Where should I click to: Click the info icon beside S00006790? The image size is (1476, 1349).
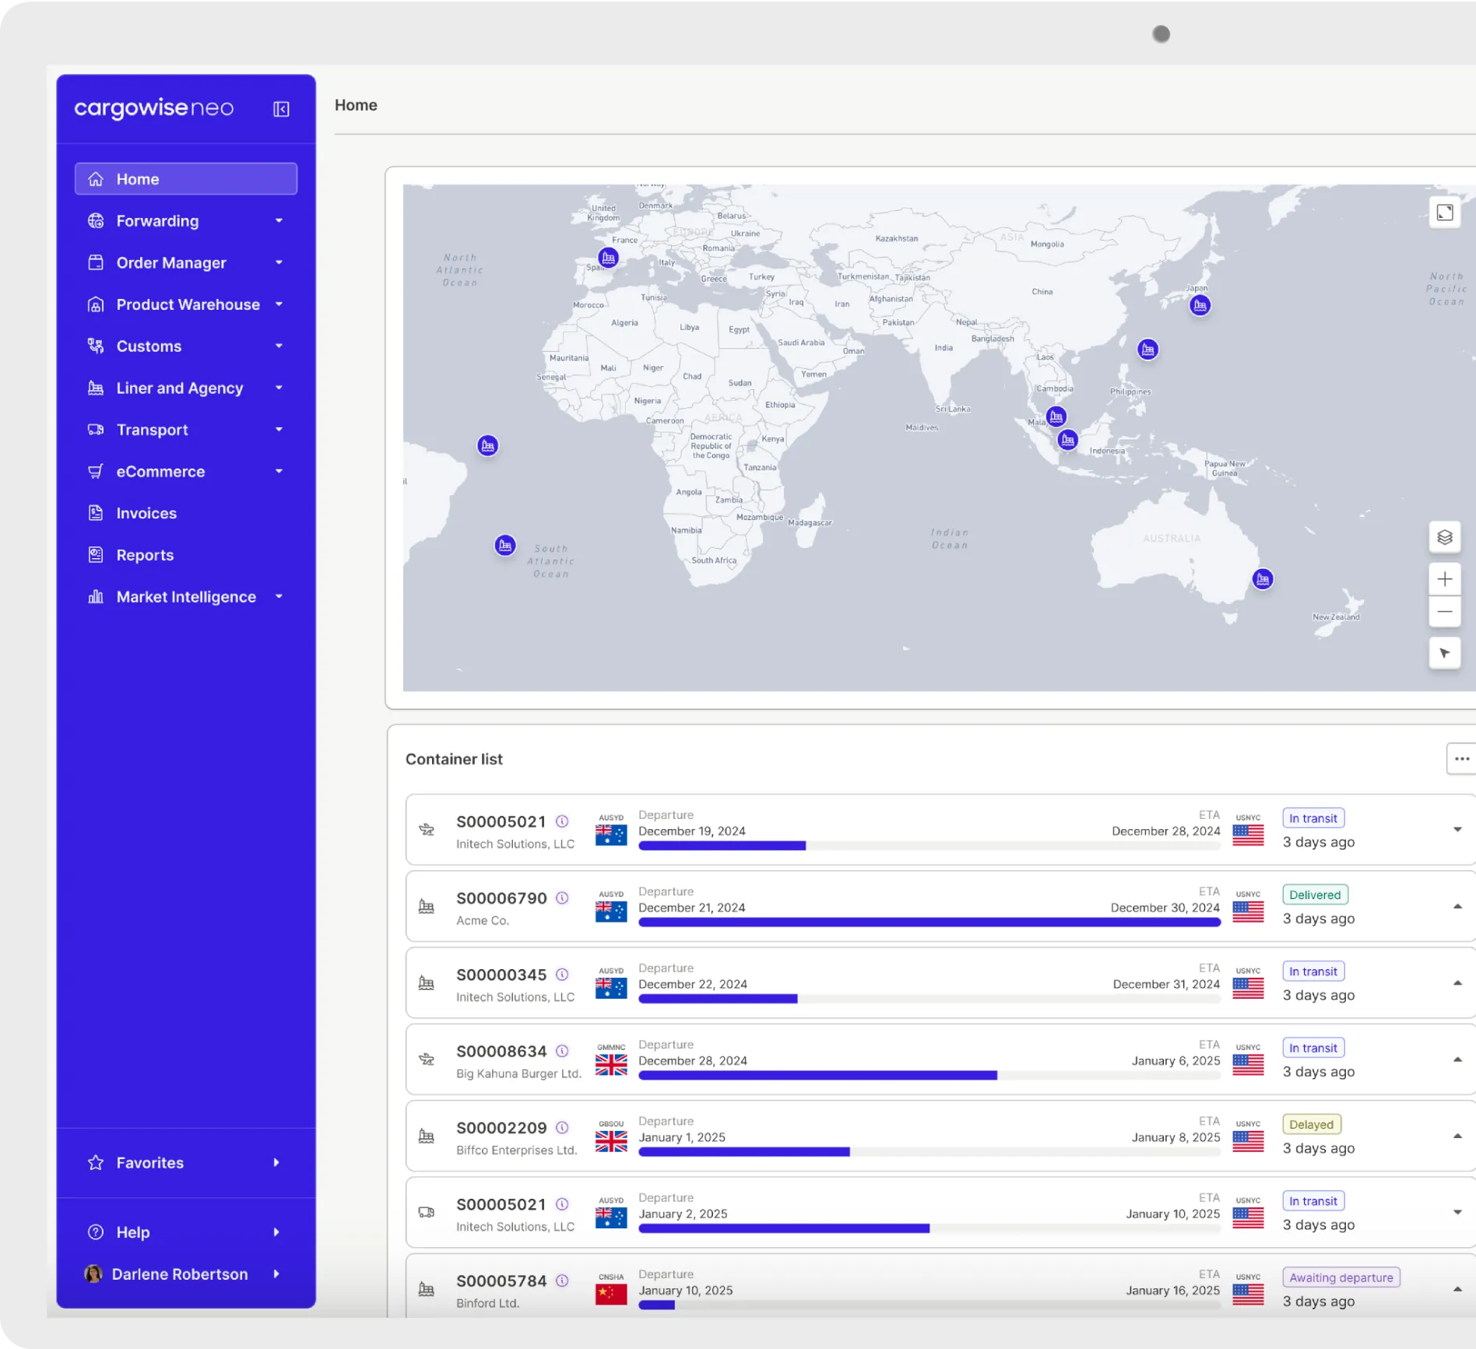point(562,898)
